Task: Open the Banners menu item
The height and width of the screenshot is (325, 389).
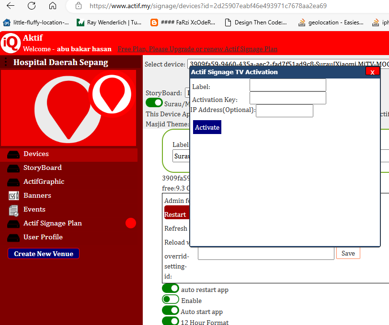Action: click(x=37, y=196)
